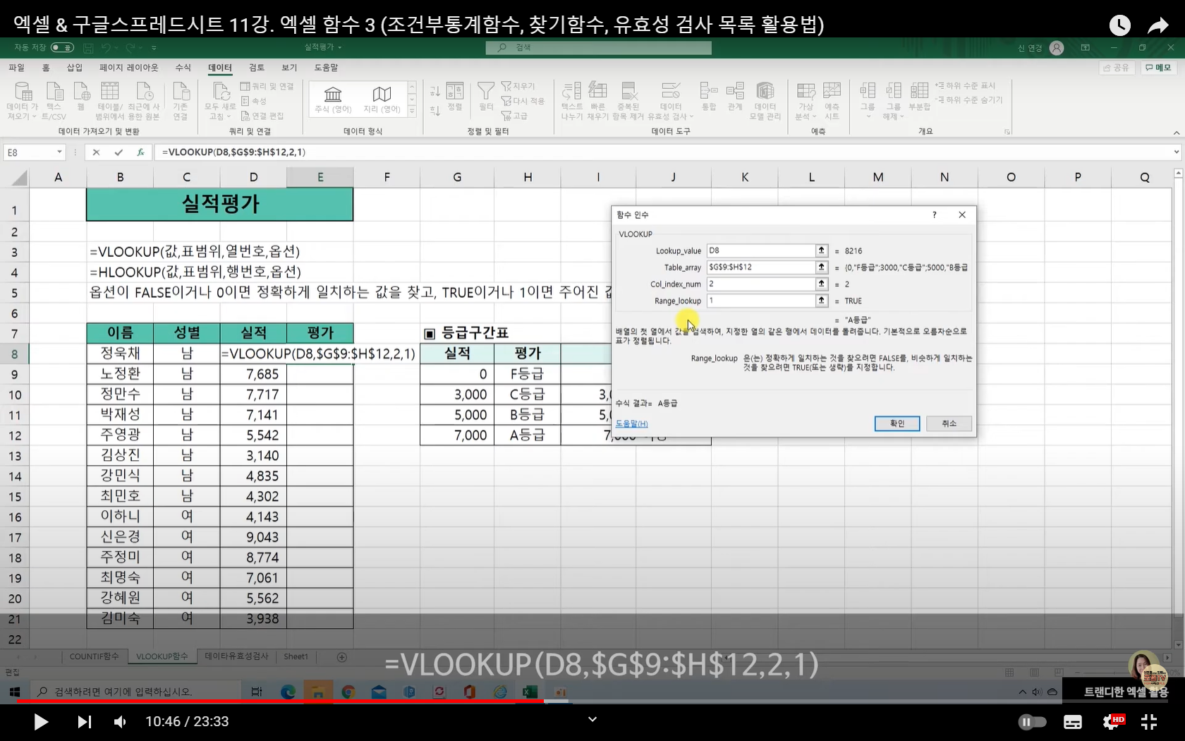Image resolution: width=1185 pixels, height=741 pixels.
Task: Select the Stocks (주식) data type
Action: tap(333, 99)
